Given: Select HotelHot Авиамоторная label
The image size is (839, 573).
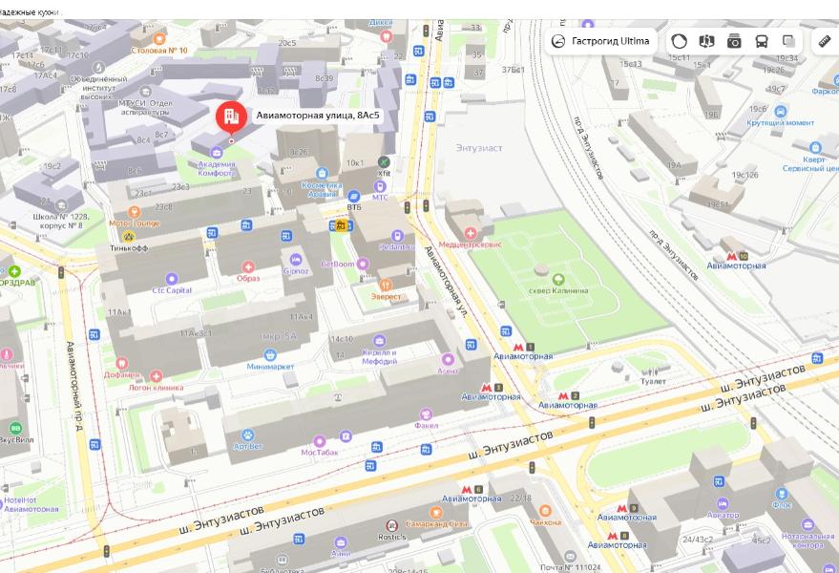Looking at the screenshot, I should click(x=31, y=504).
